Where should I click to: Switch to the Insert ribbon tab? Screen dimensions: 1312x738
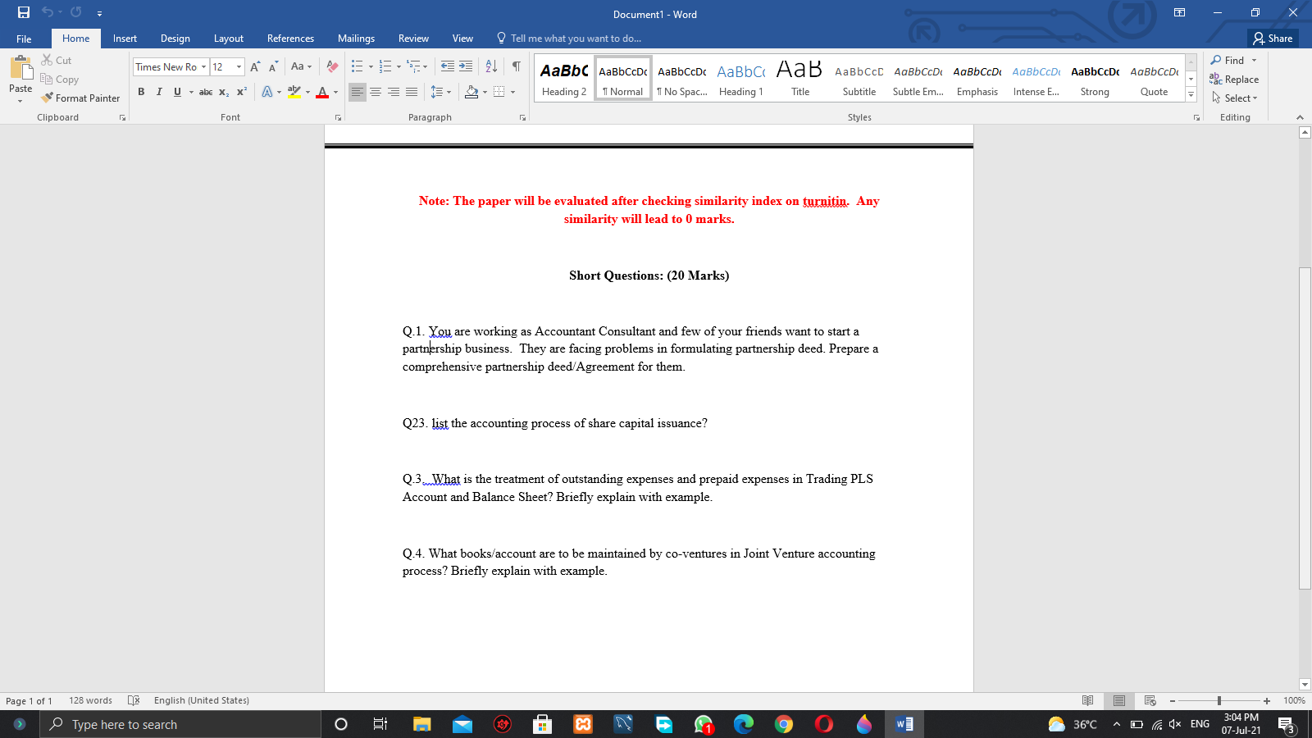125,38
